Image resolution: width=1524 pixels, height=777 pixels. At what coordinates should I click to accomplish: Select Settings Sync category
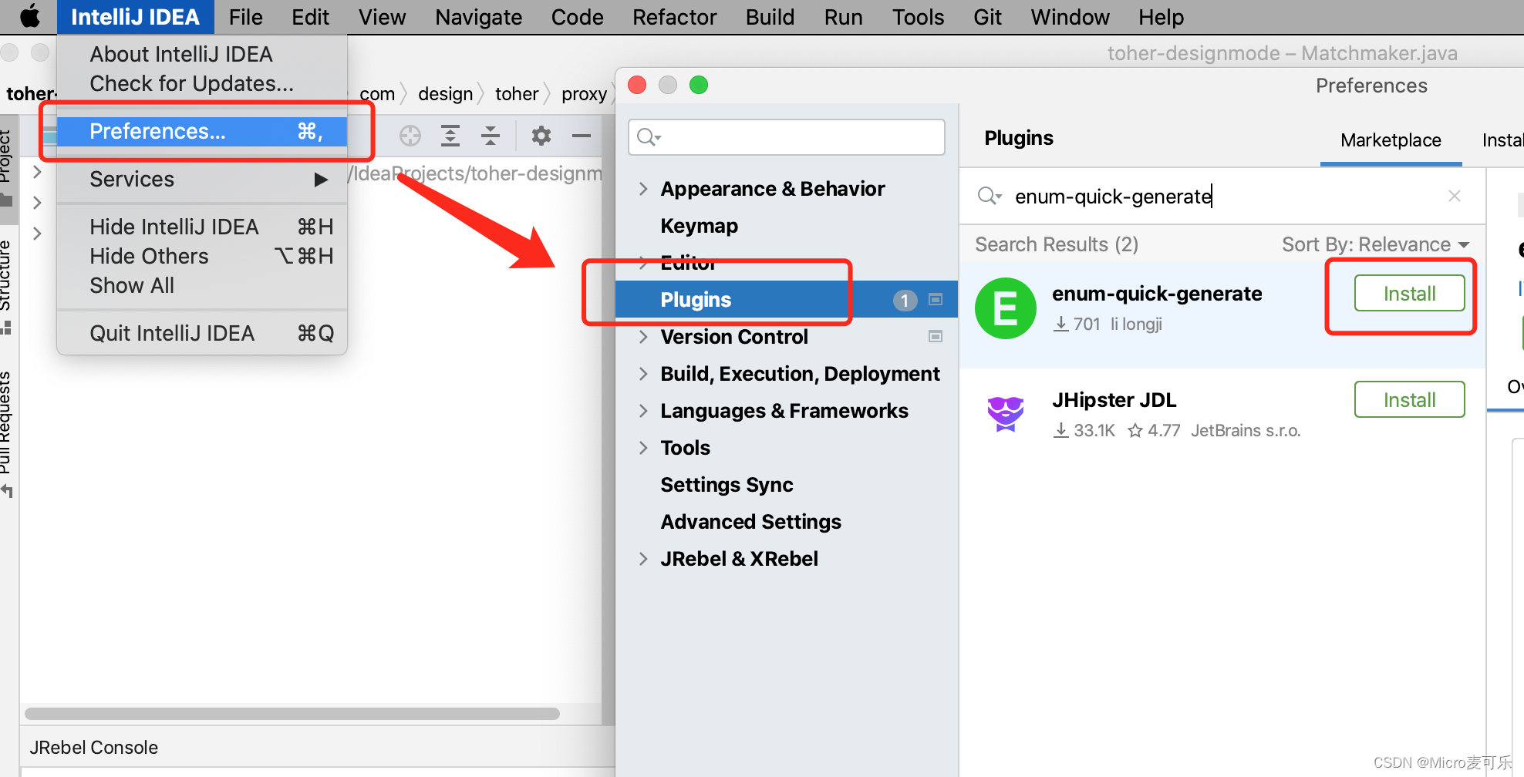point(727,485)
